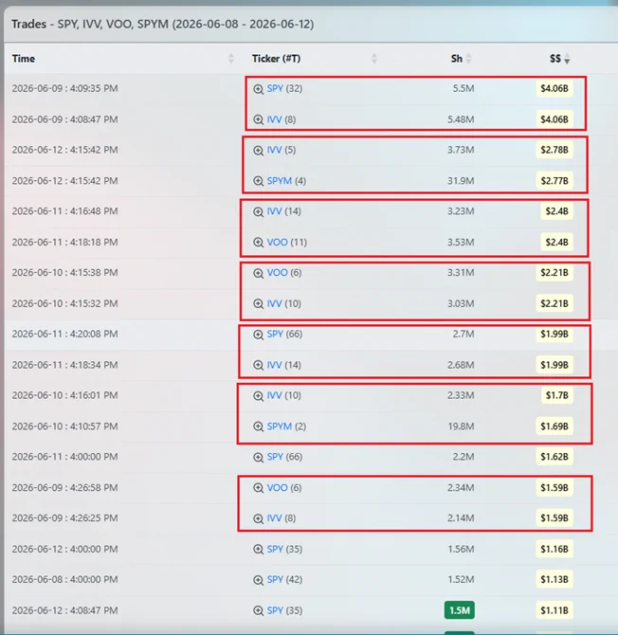This screenshot has width=618, height=635.
Task: Click the Ticker (#T) column header
Action: (276, 59)
